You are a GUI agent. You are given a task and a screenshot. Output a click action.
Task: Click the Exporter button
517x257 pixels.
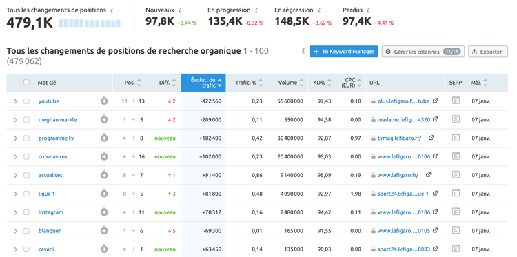(488, 52)
